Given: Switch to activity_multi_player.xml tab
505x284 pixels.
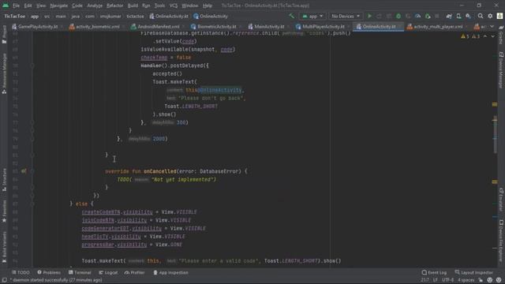Looking at the screenshot, I should click(x=435, y=27).
